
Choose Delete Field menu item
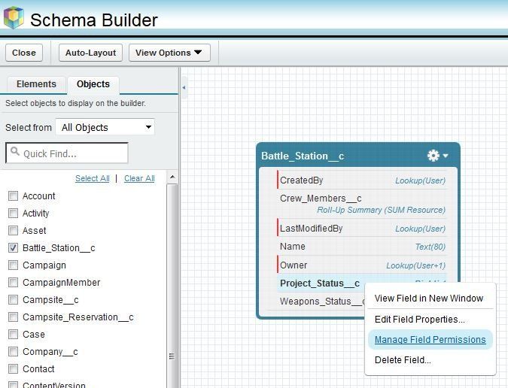(x=403, y=360)
